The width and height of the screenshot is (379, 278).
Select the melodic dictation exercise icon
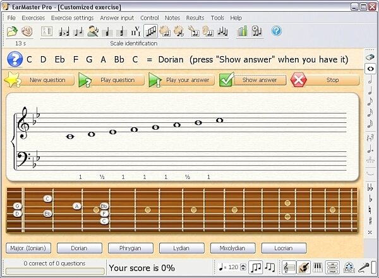[222, 32]
